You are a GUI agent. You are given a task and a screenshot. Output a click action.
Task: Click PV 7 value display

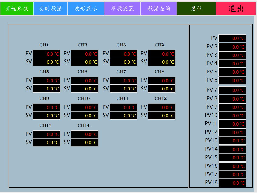(x=232, y=90)
